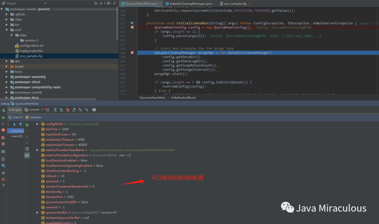Toggle the show watches in variables icon
Screen dimensions: 379x224
27,155
